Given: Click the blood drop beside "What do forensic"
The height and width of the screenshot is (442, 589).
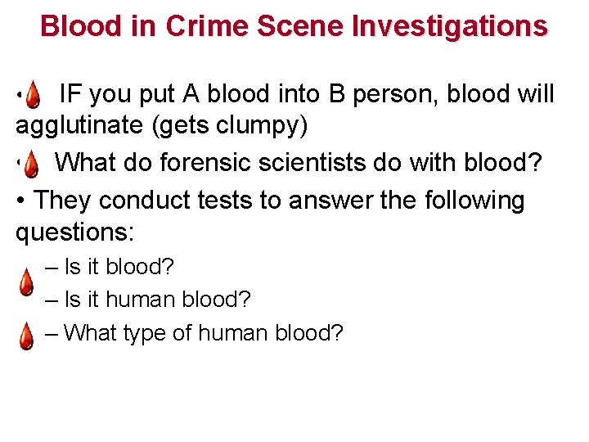Looking at the screenshot, I should (x=29, y=165).
